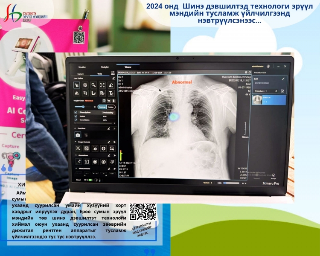Activate the magnifier zoom tool
This screenshot has width=320, height=256.
(x=94, y=85)
